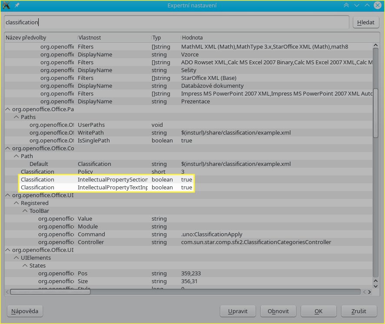The height and width of the screenshot is (324, 385).
Task: Click the value '359,233'
Action: click(x=191, y=273)
